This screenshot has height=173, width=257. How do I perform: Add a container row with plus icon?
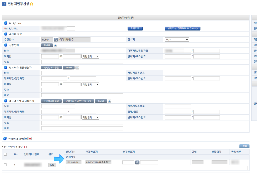pyautogui.click(x=26, y=139)
